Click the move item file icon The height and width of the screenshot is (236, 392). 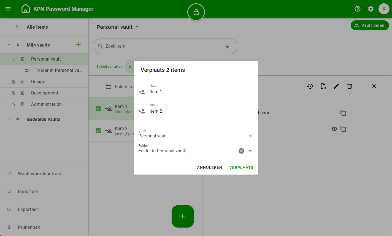(x=323, y=86)
